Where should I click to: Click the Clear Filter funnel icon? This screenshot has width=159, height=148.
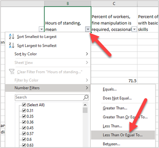tap(12, 72)
